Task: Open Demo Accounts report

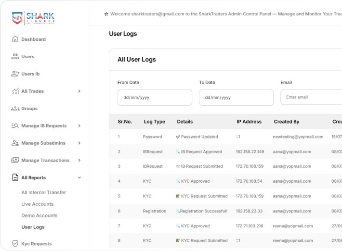Action: [39, 215]
